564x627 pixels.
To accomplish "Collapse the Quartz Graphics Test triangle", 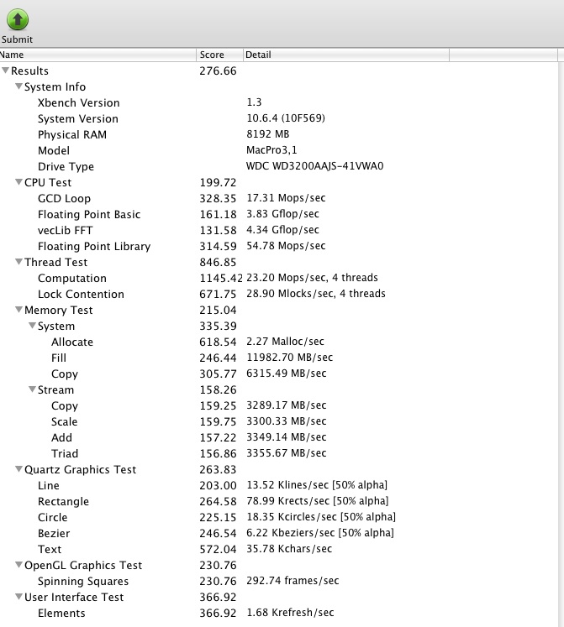I will [x=18, y=469].
